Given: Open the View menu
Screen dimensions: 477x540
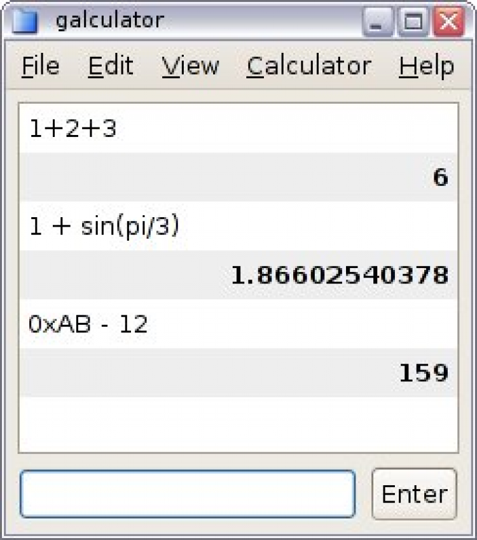Looking at the screenshot, I should (x=190, y=66).
